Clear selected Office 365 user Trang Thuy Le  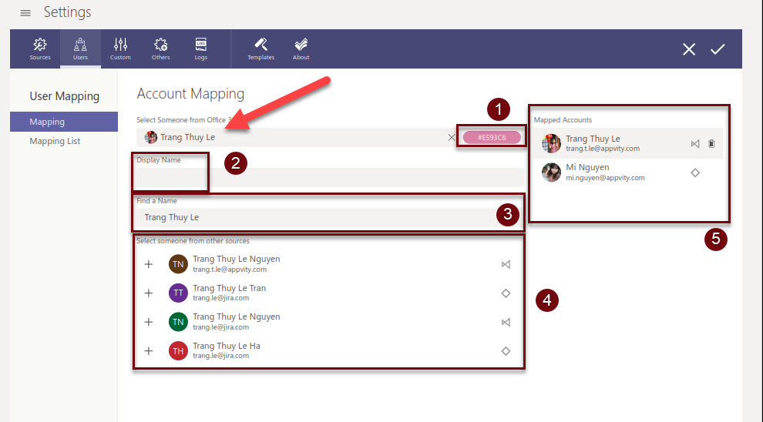(x=452, y=138)
